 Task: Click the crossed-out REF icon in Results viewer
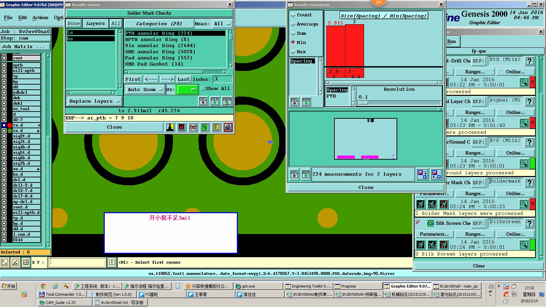pos(193,127)
